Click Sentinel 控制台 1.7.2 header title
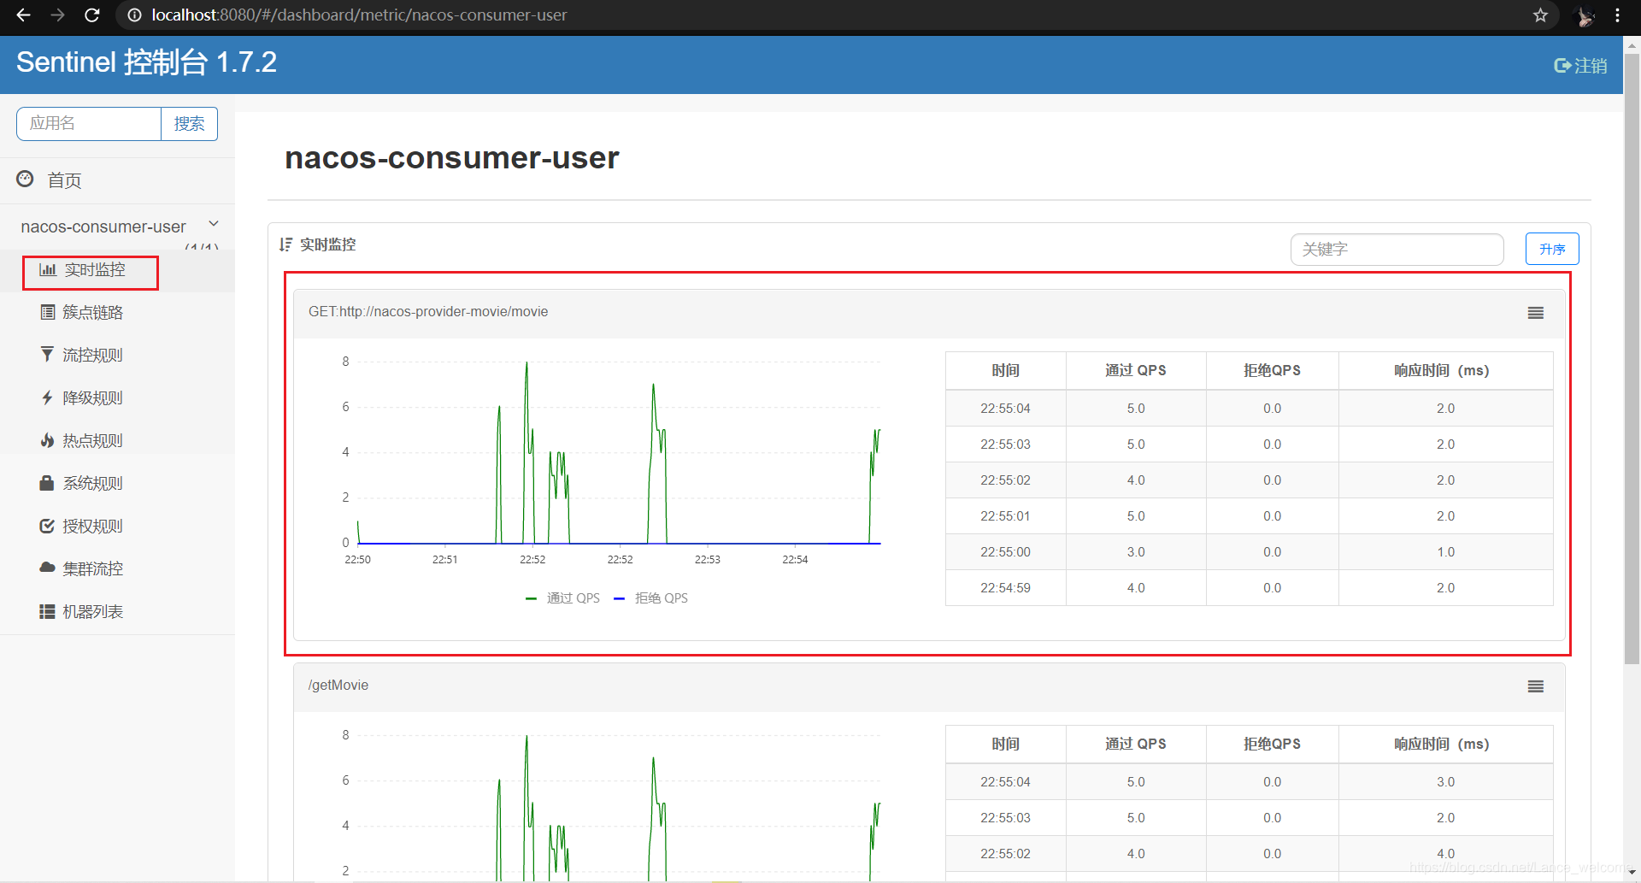This screenshot has width=1641, height=883. (146, 62)
